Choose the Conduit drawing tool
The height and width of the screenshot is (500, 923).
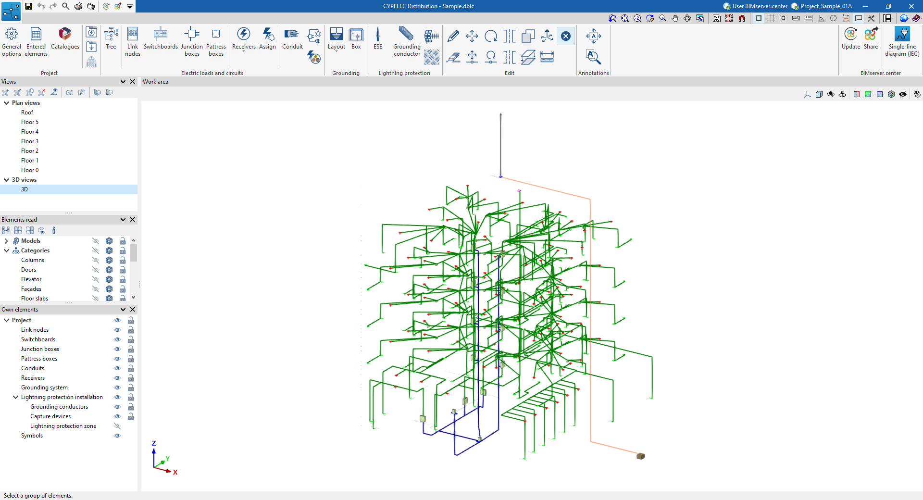coord(292,38)
